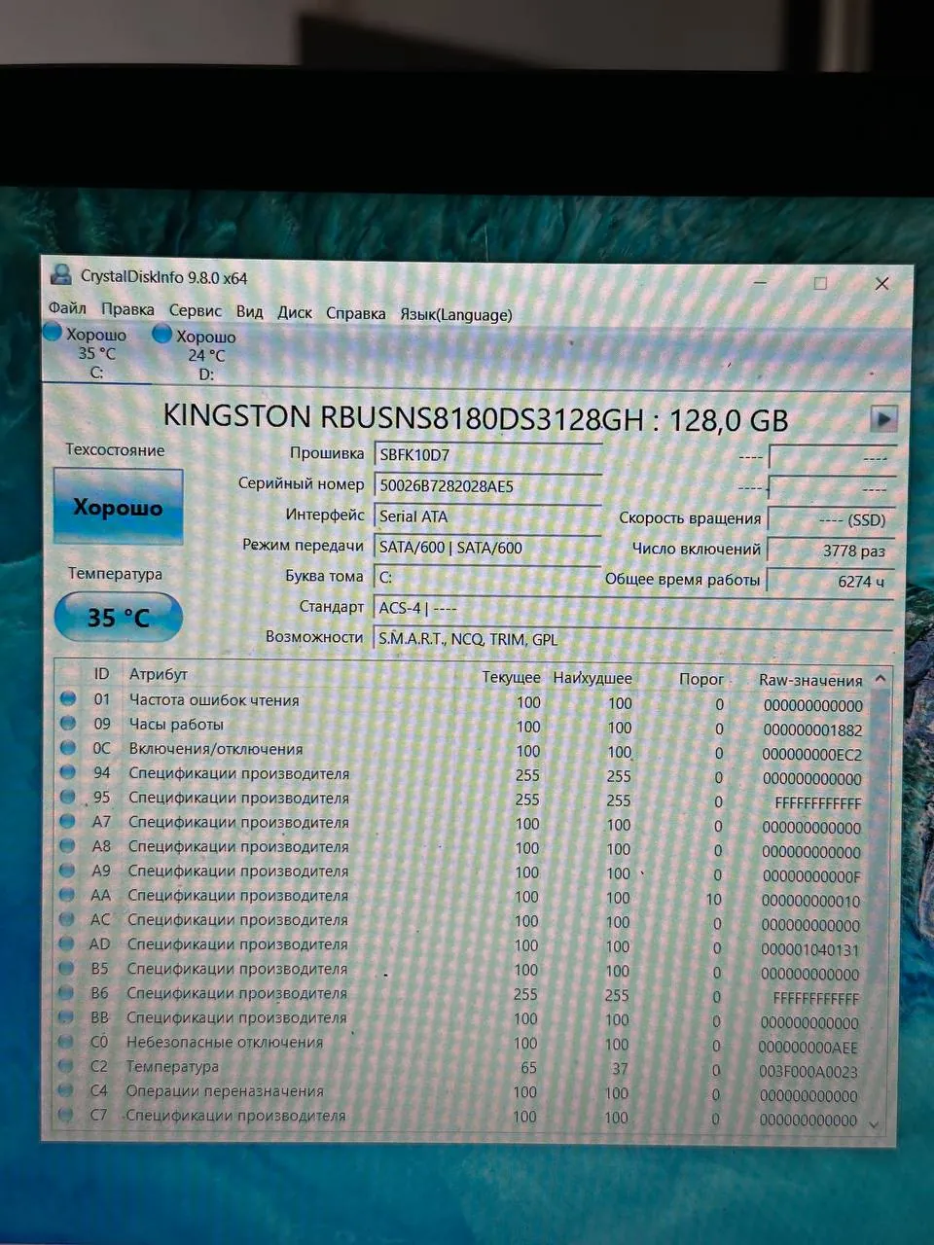The width and height of the screenshot is (934, 1245).
Task: Click the power-on hours 6274 ч
Action: click(830, 581)
